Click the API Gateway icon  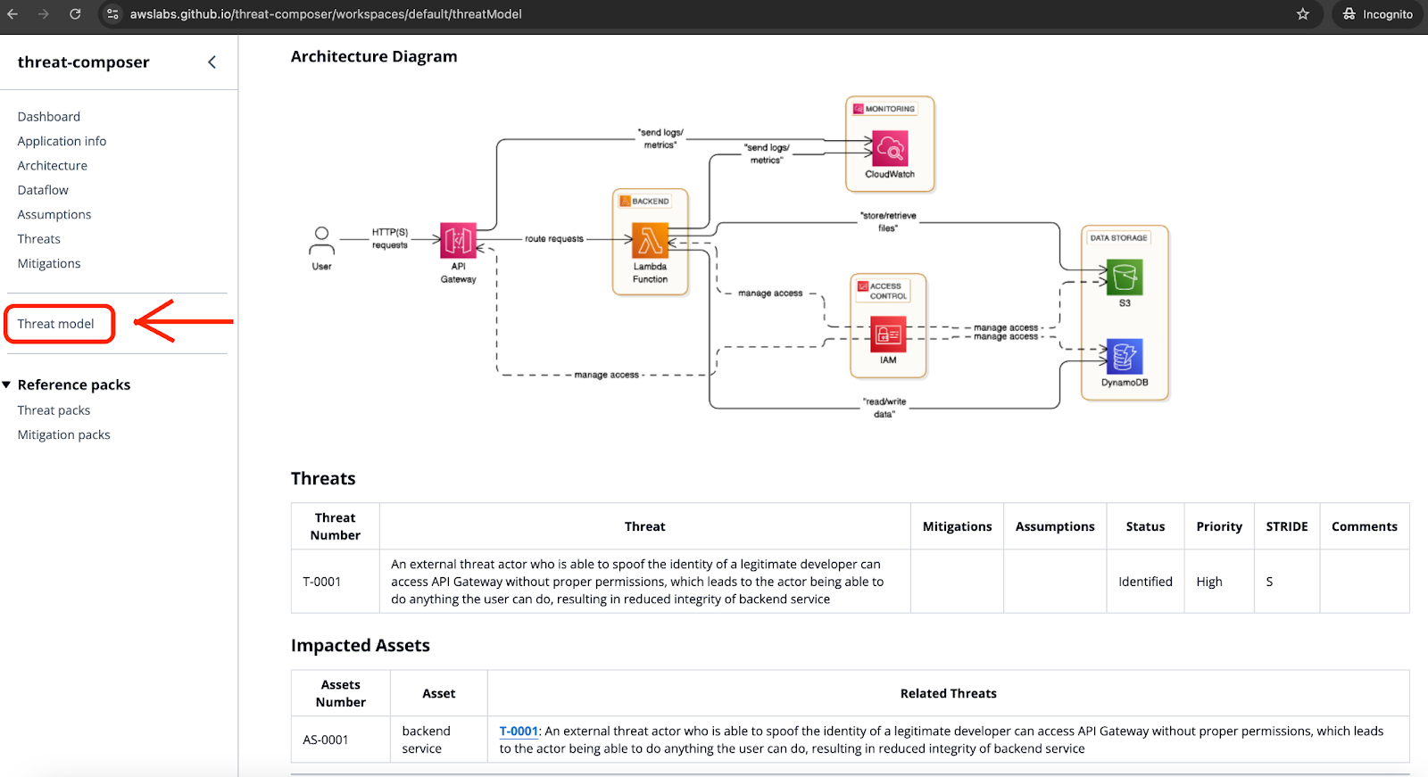coord(458,240)
